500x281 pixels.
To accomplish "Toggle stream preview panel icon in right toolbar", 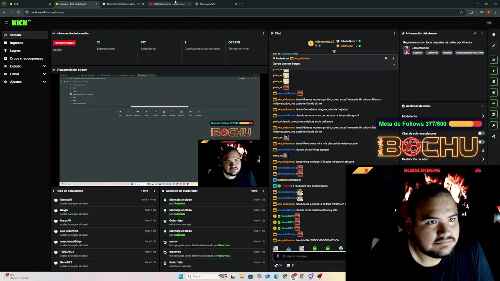I will [x=494, y=60].
